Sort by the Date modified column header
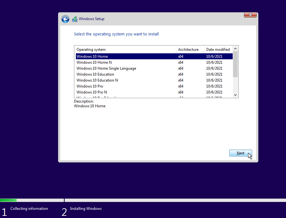Screen dimensions: 286x218 pos(218,49)
